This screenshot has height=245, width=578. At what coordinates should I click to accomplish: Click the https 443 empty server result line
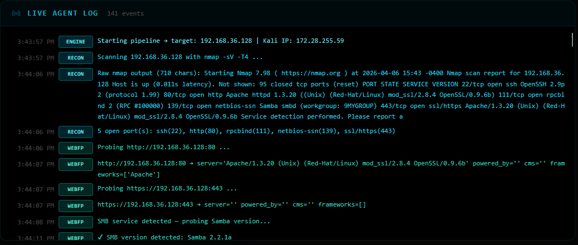pyautogui.click(x=231, y=205)
